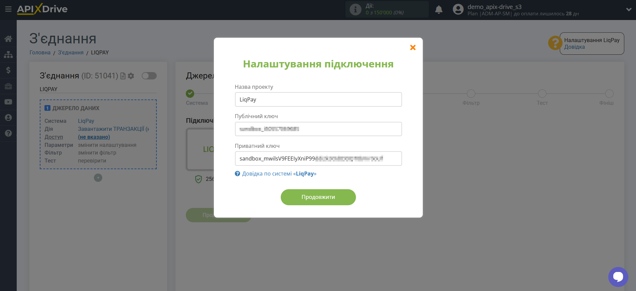Open the notifications bell
This screenshot has height=291, width=636.
click(x=439, y=10)
